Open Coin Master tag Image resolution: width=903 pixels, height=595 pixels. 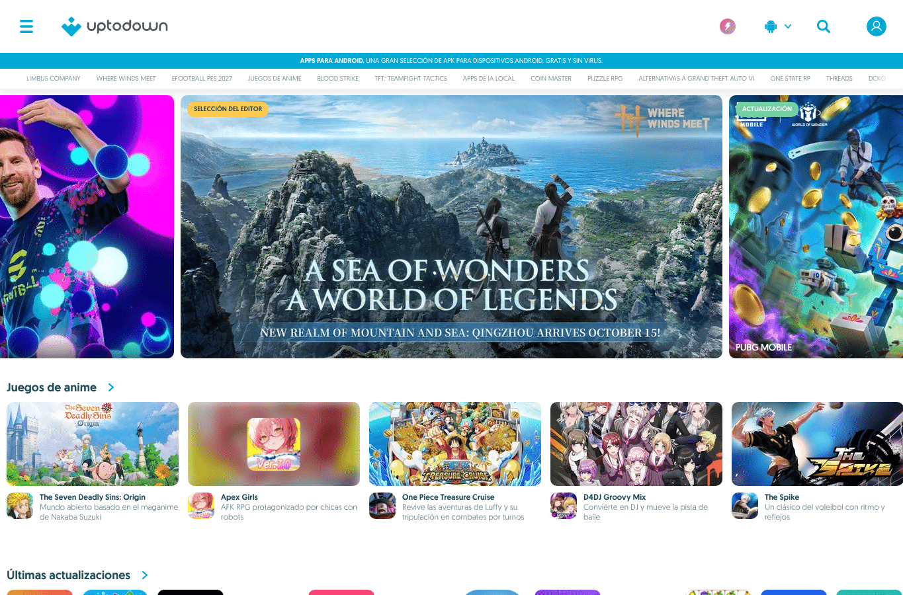pos(551,79)
